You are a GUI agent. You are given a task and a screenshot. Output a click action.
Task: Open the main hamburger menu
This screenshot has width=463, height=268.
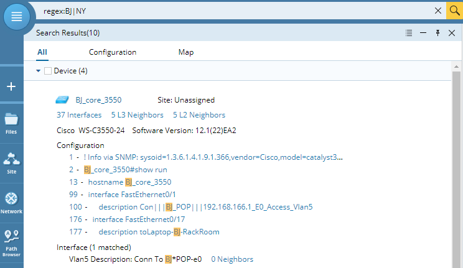17,17
